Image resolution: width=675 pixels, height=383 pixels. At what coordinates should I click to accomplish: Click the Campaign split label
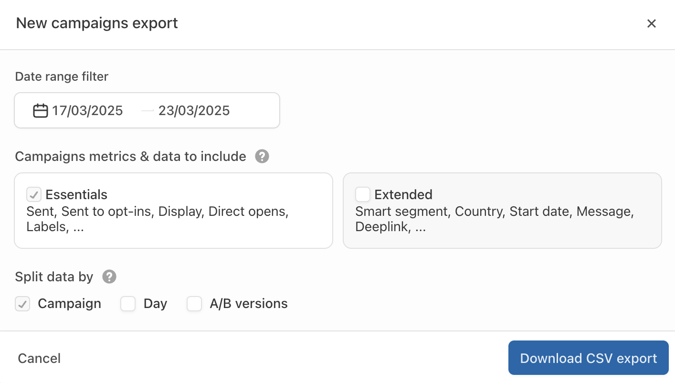pos(69,304)
